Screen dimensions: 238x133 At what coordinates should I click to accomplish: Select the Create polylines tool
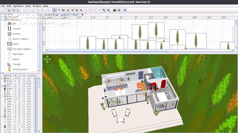tap(72, 10)
